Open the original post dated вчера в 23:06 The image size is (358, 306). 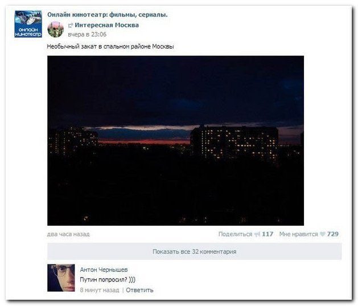click(87, 35)
